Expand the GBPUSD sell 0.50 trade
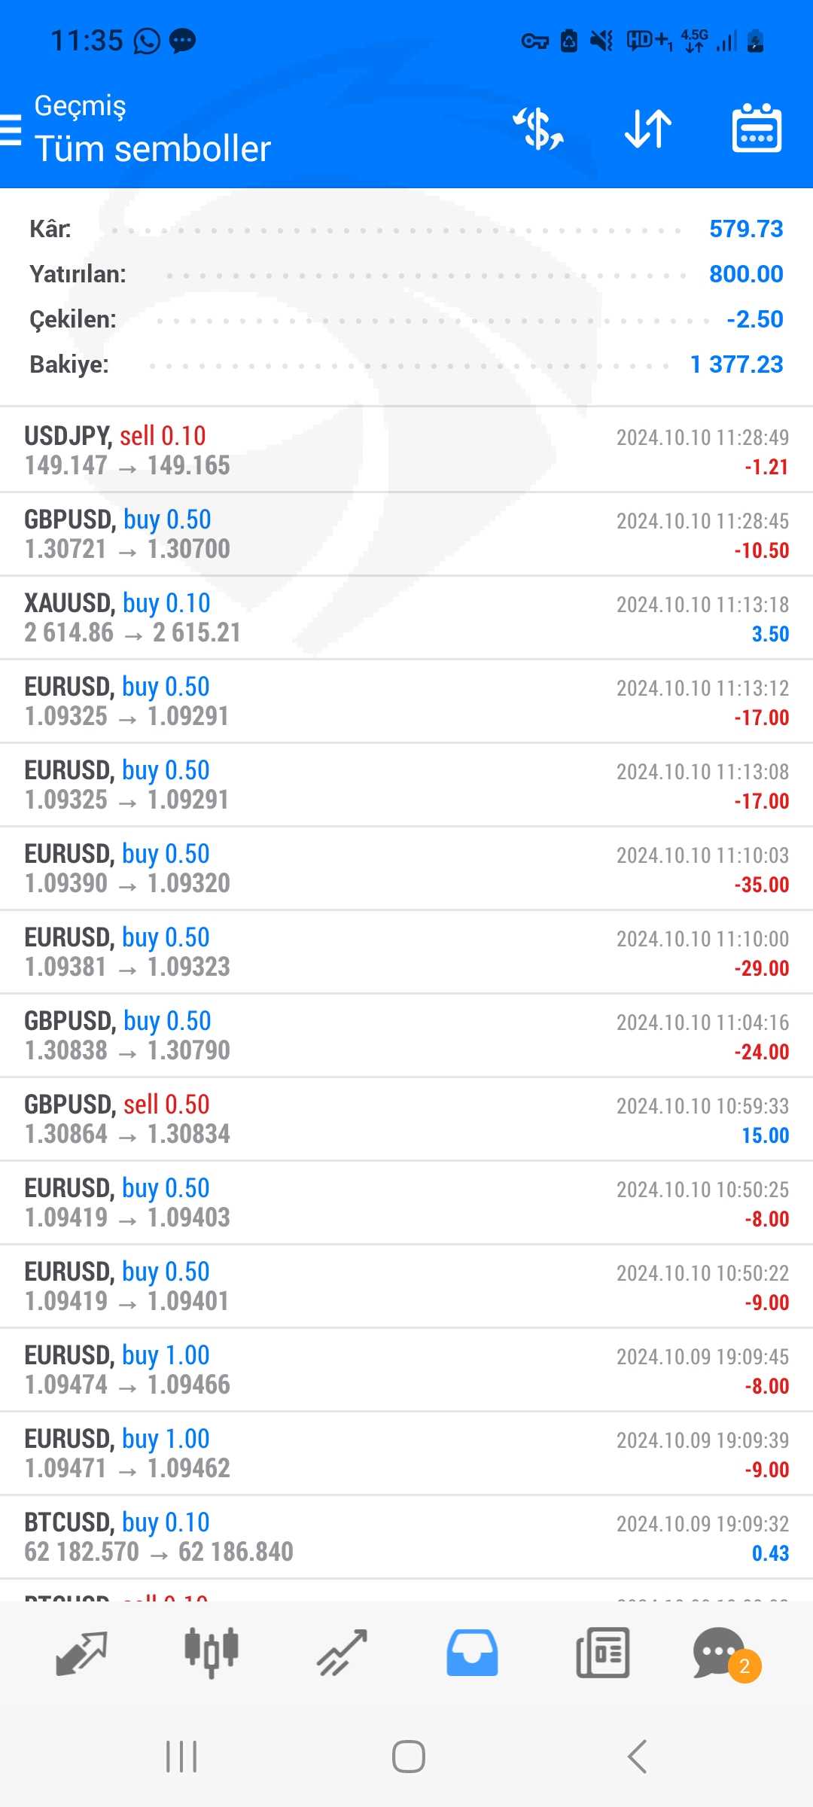The width and height of the screenshot is (813, 1807). point(406,1119)
